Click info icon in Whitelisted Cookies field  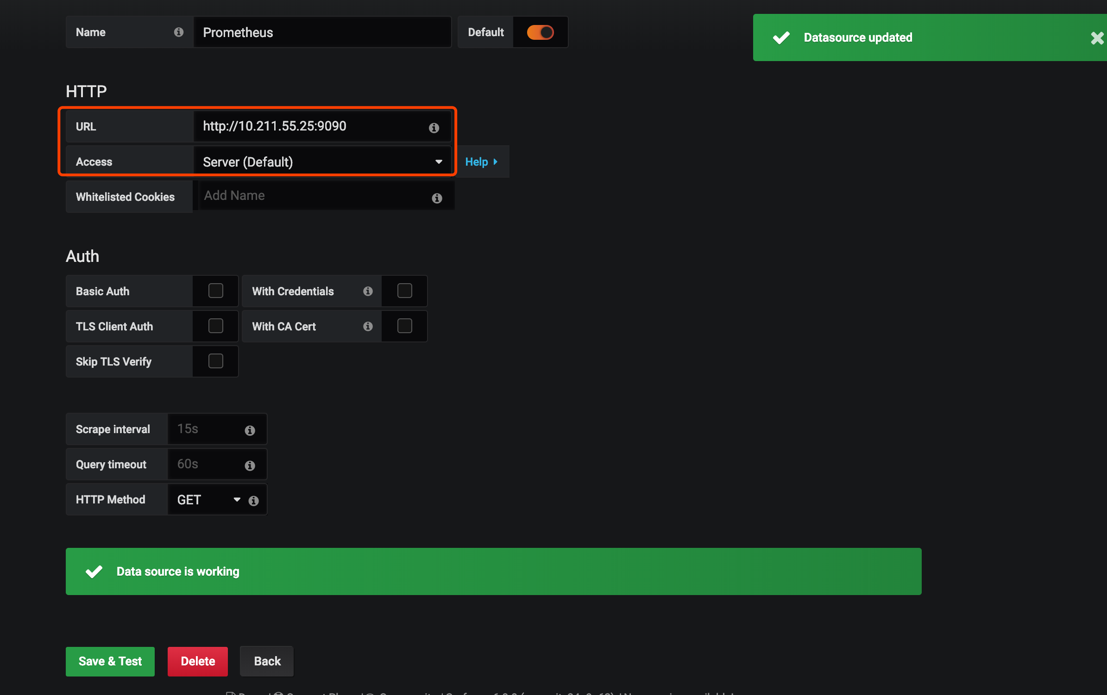tap(437, 198)
